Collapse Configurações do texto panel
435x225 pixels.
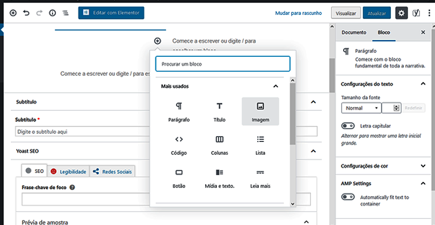pyautogui.click(x=423, y=84)
